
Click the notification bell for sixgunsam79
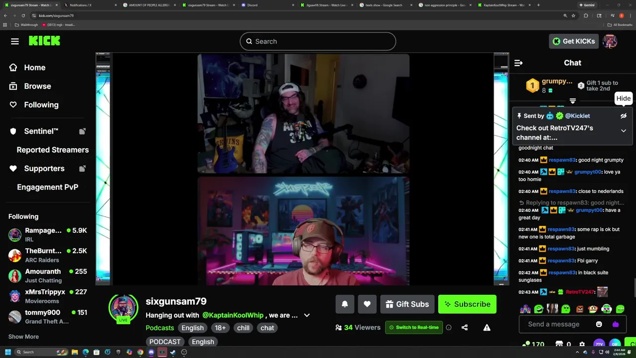pyautogui.click(x=345, y=304)
